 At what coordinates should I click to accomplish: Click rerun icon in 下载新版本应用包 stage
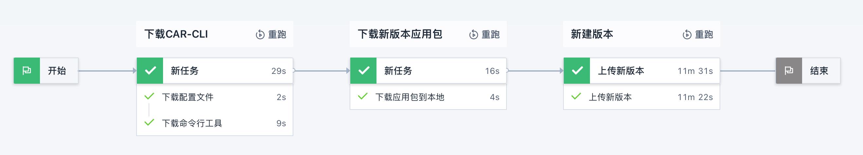(x=473, y=34)
